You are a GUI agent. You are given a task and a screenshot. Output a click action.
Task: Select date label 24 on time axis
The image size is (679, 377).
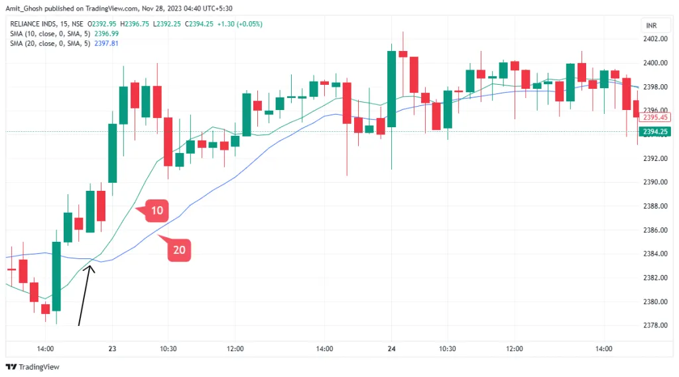391,349
